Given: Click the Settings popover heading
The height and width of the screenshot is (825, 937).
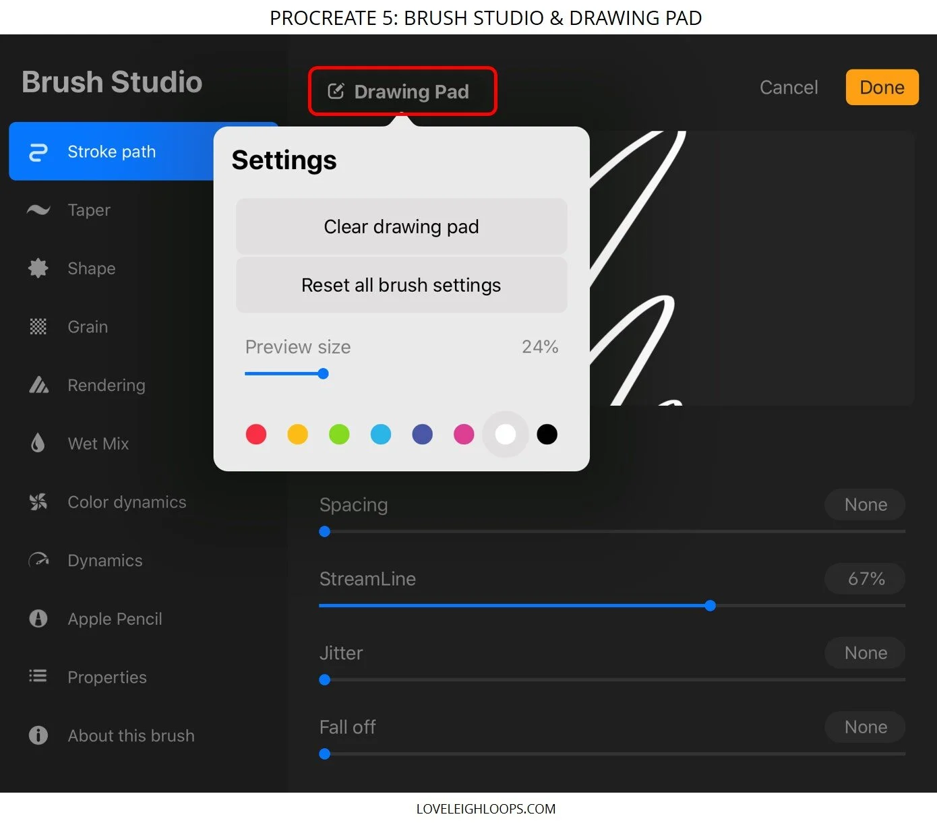Looking at the screenshot, I should 284,160.
